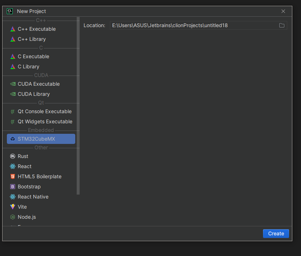Click the Node.js hexagon icon
Image resolution: width=301 pixels, height=256 pixels.
[x=13, y=217]
